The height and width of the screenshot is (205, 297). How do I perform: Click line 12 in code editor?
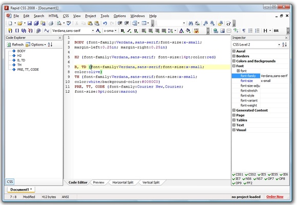coord(106,92)
